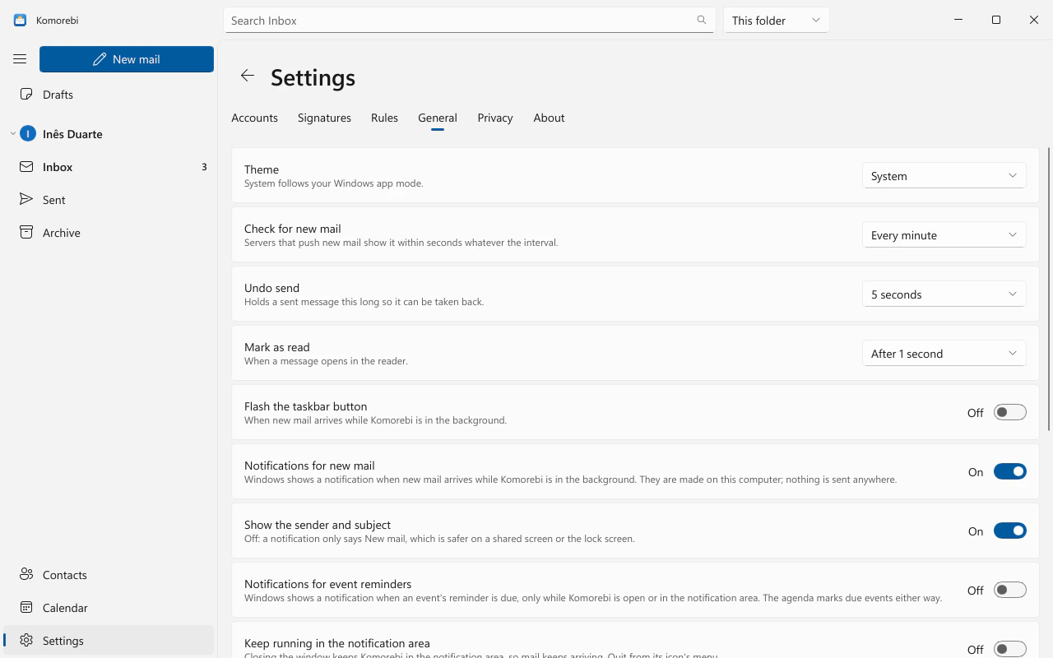Switch to the Privacy tab
The height and width of the screenshot is (658, 1053).
pos(494,118)
